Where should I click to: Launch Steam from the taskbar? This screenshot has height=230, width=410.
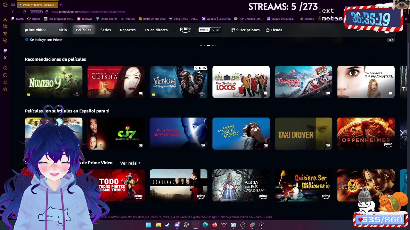click(168, 225)
